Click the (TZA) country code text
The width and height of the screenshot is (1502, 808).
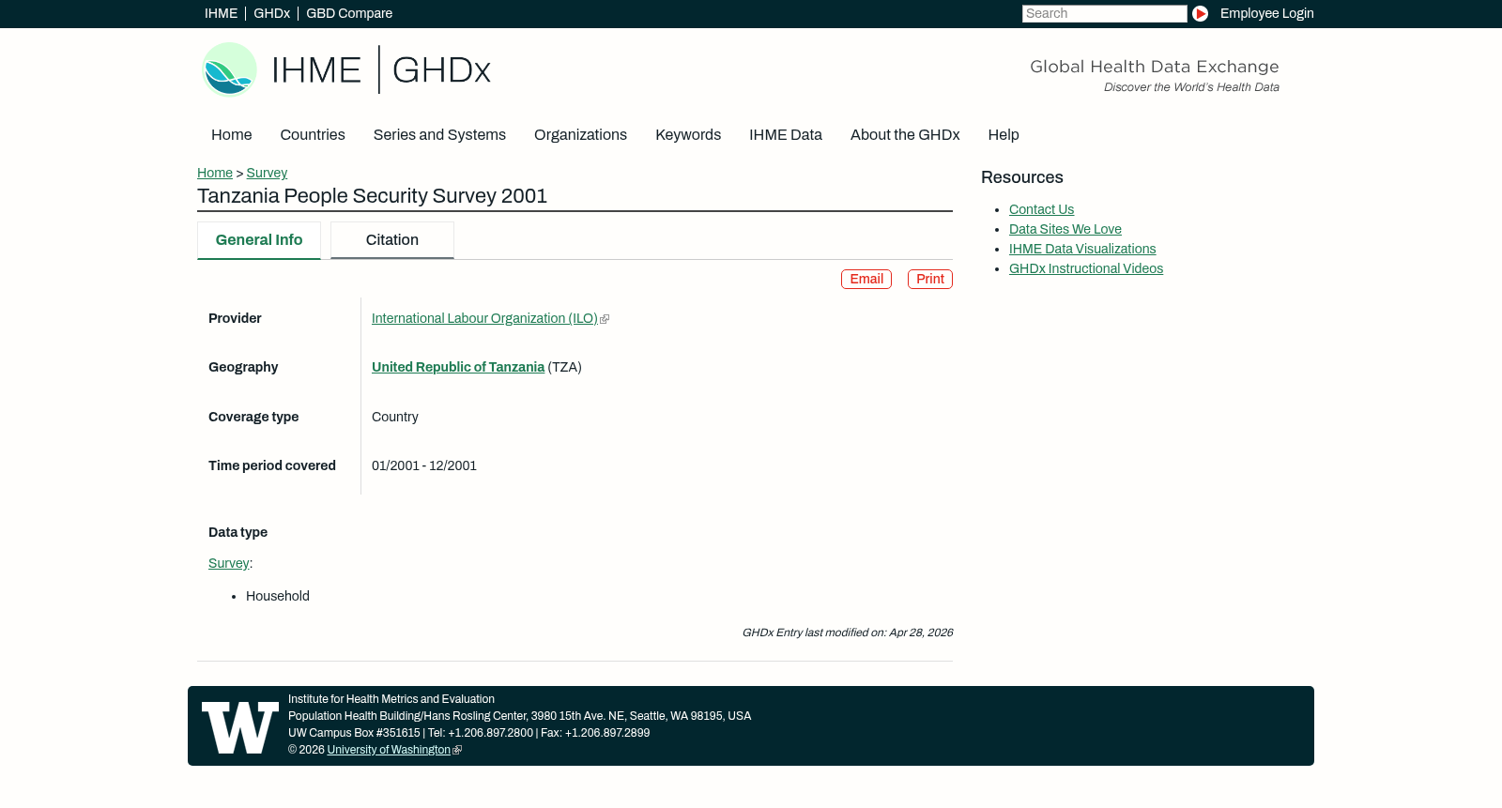(565, 368)
